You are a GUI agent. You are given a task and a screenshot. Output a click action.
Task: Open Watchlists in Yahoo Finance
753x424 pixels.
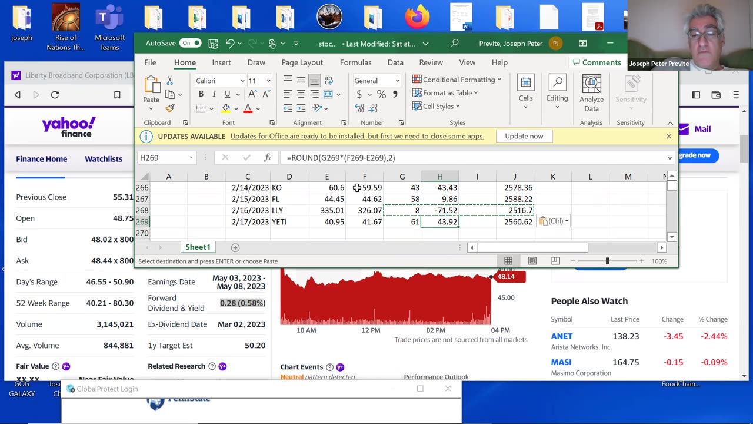104,159
